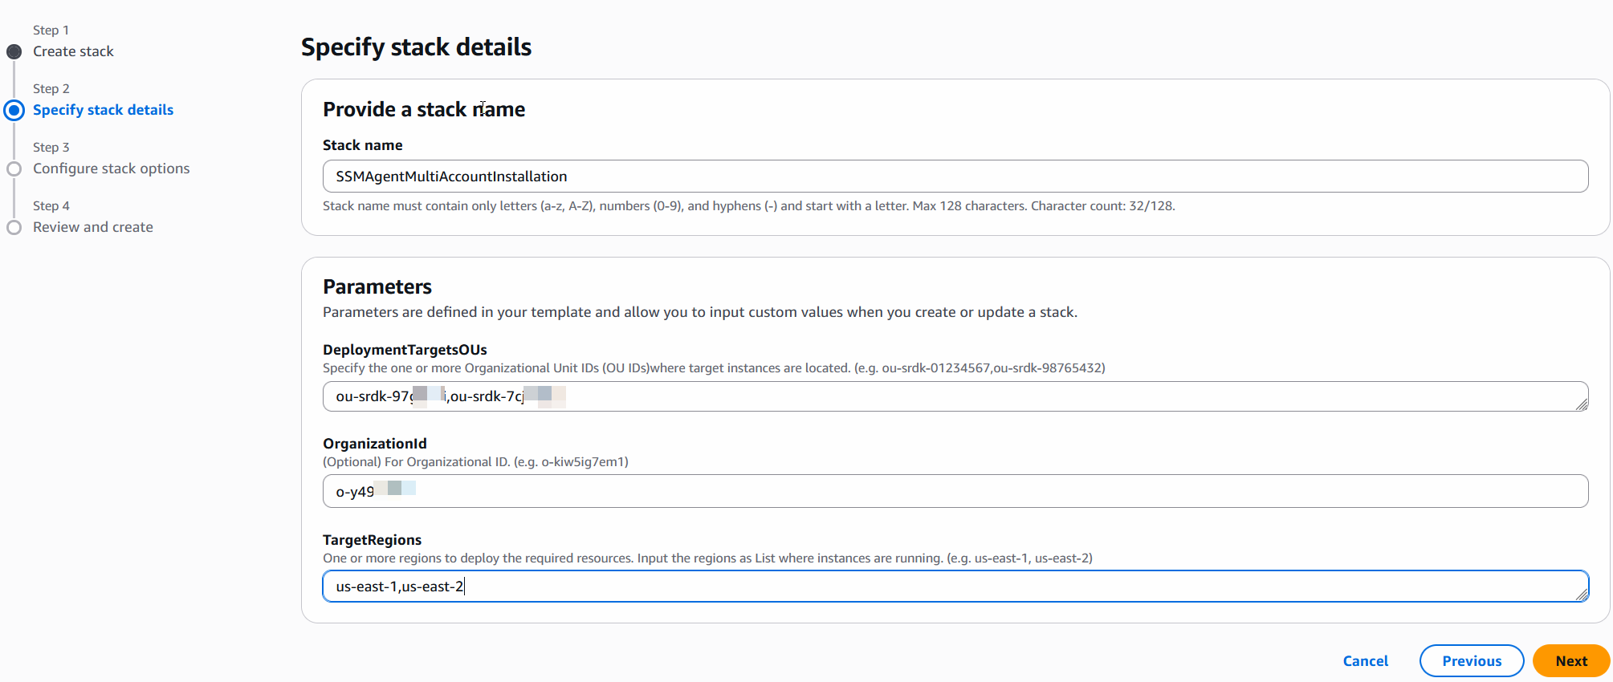
Task: Click the 'TargetRegions' label
Action: tap(372, 540)
